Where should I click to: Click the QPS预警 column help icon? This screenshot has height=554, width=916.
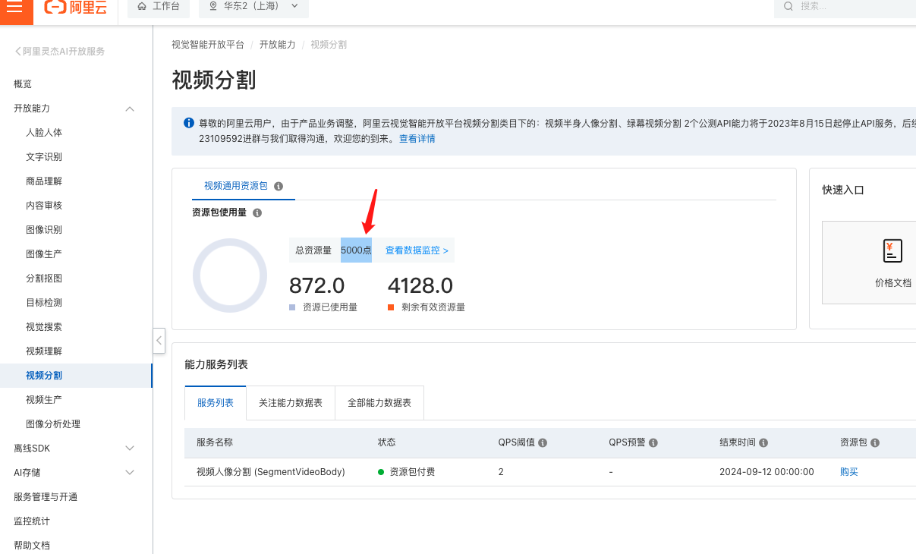(653, 442)
